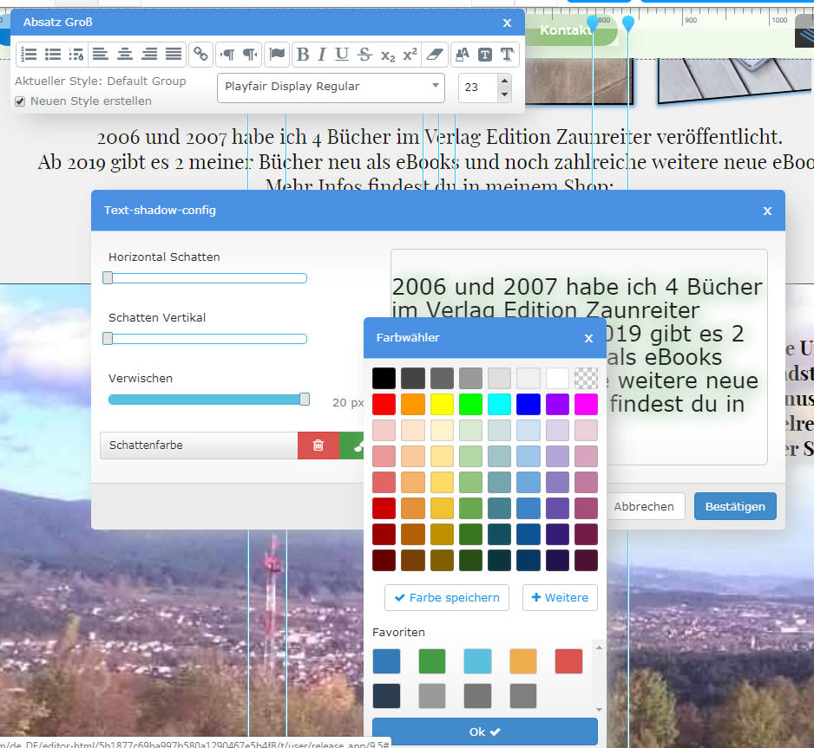
Task: Click Abbrechen to cancel shadow config
Action: [644, 507]
